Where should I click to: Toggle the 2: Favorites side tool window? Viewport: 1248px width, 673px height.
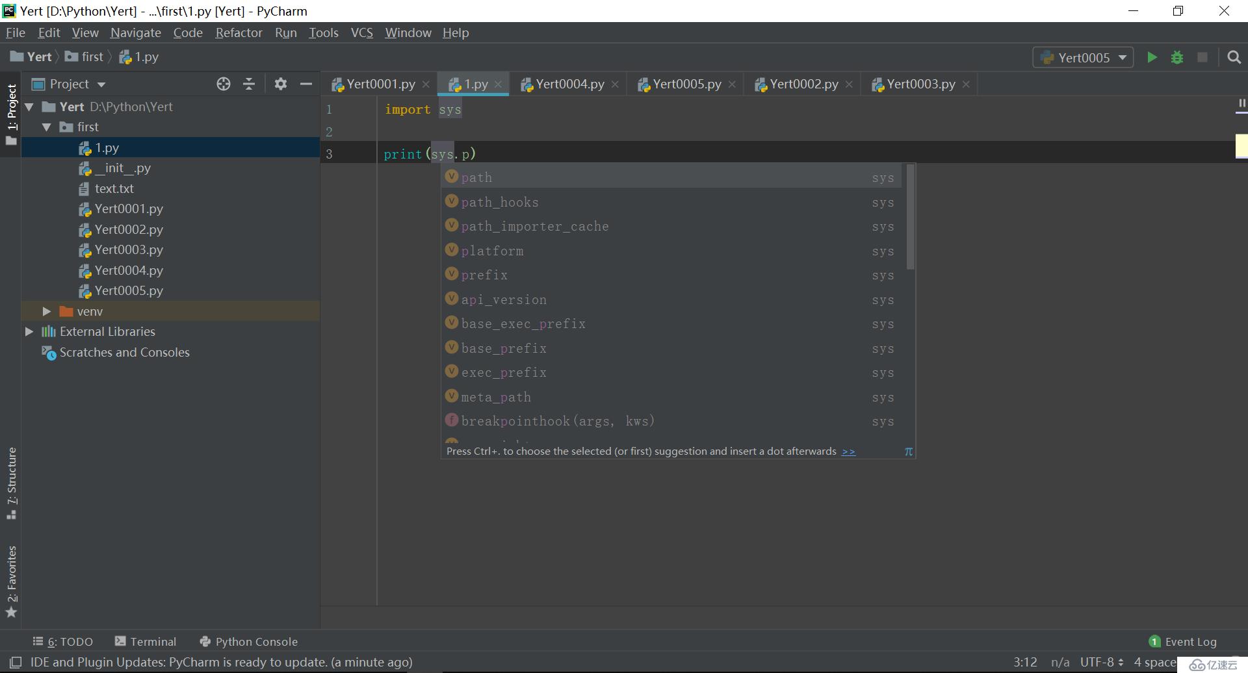click(x=11, y=582)
